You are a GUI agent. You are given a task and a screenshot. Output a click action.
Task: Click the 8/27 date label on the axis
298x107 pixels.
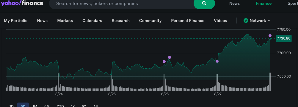coord(218,94)
